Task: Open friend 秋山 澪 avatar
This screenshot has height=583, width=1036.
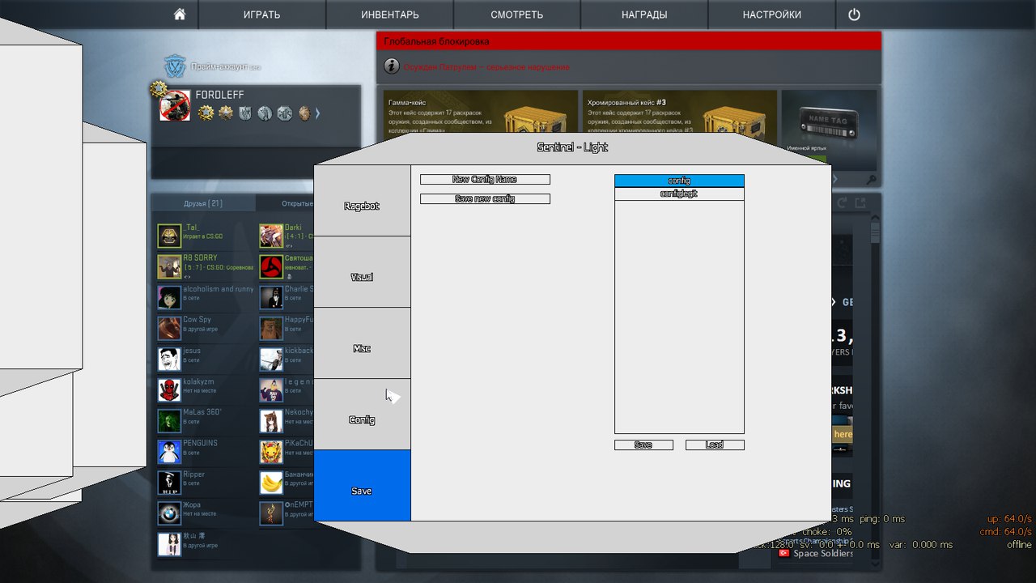Action: point(169,544)
